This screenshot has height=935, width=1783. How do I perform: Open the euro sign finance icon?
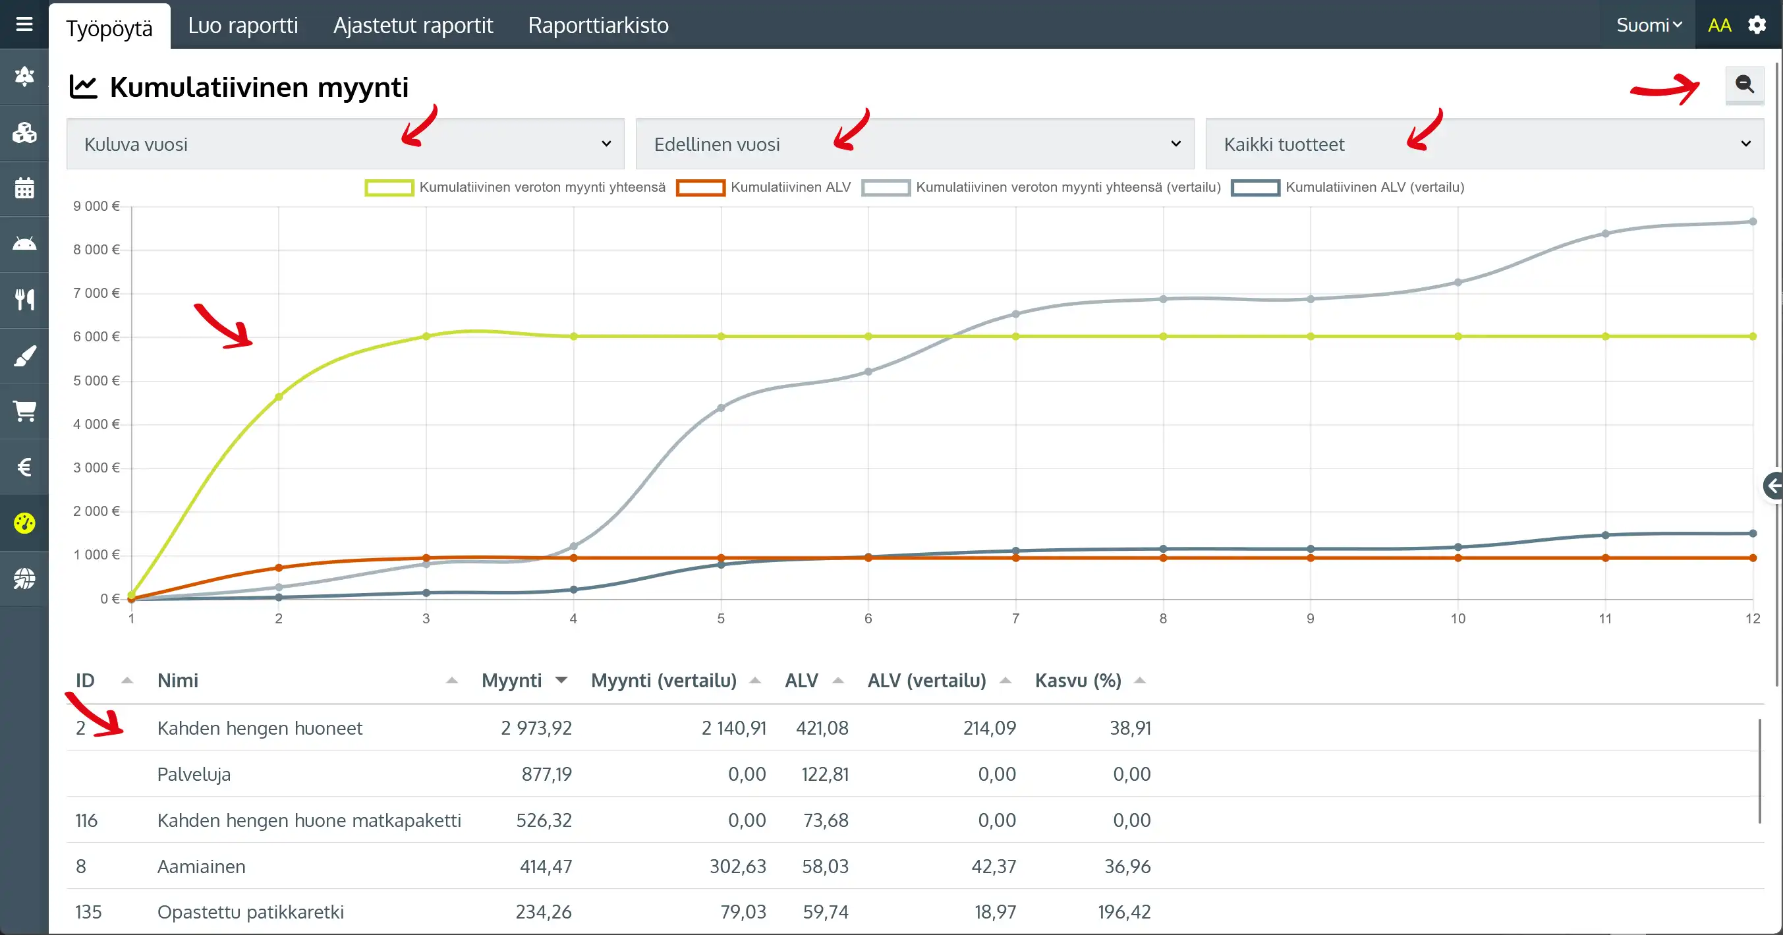pyautogui.click(x=24, y=467)
